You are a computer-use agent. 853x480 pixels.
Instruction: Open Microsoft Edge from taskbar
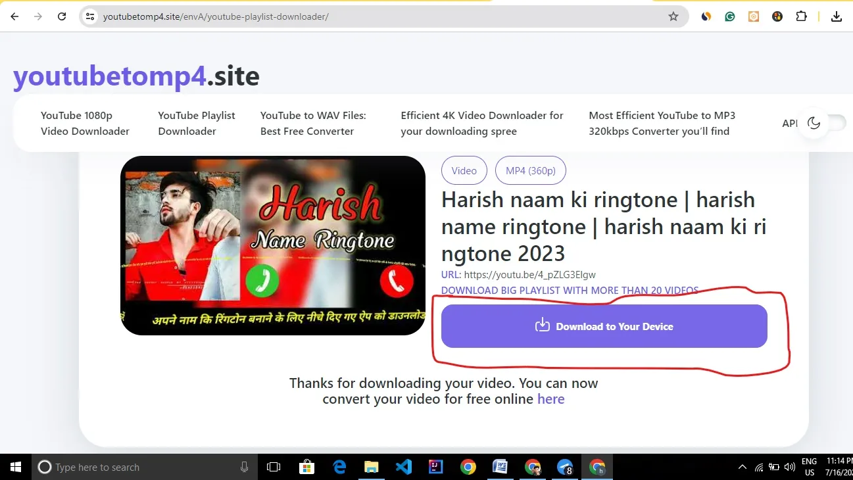tap(339, 467)
